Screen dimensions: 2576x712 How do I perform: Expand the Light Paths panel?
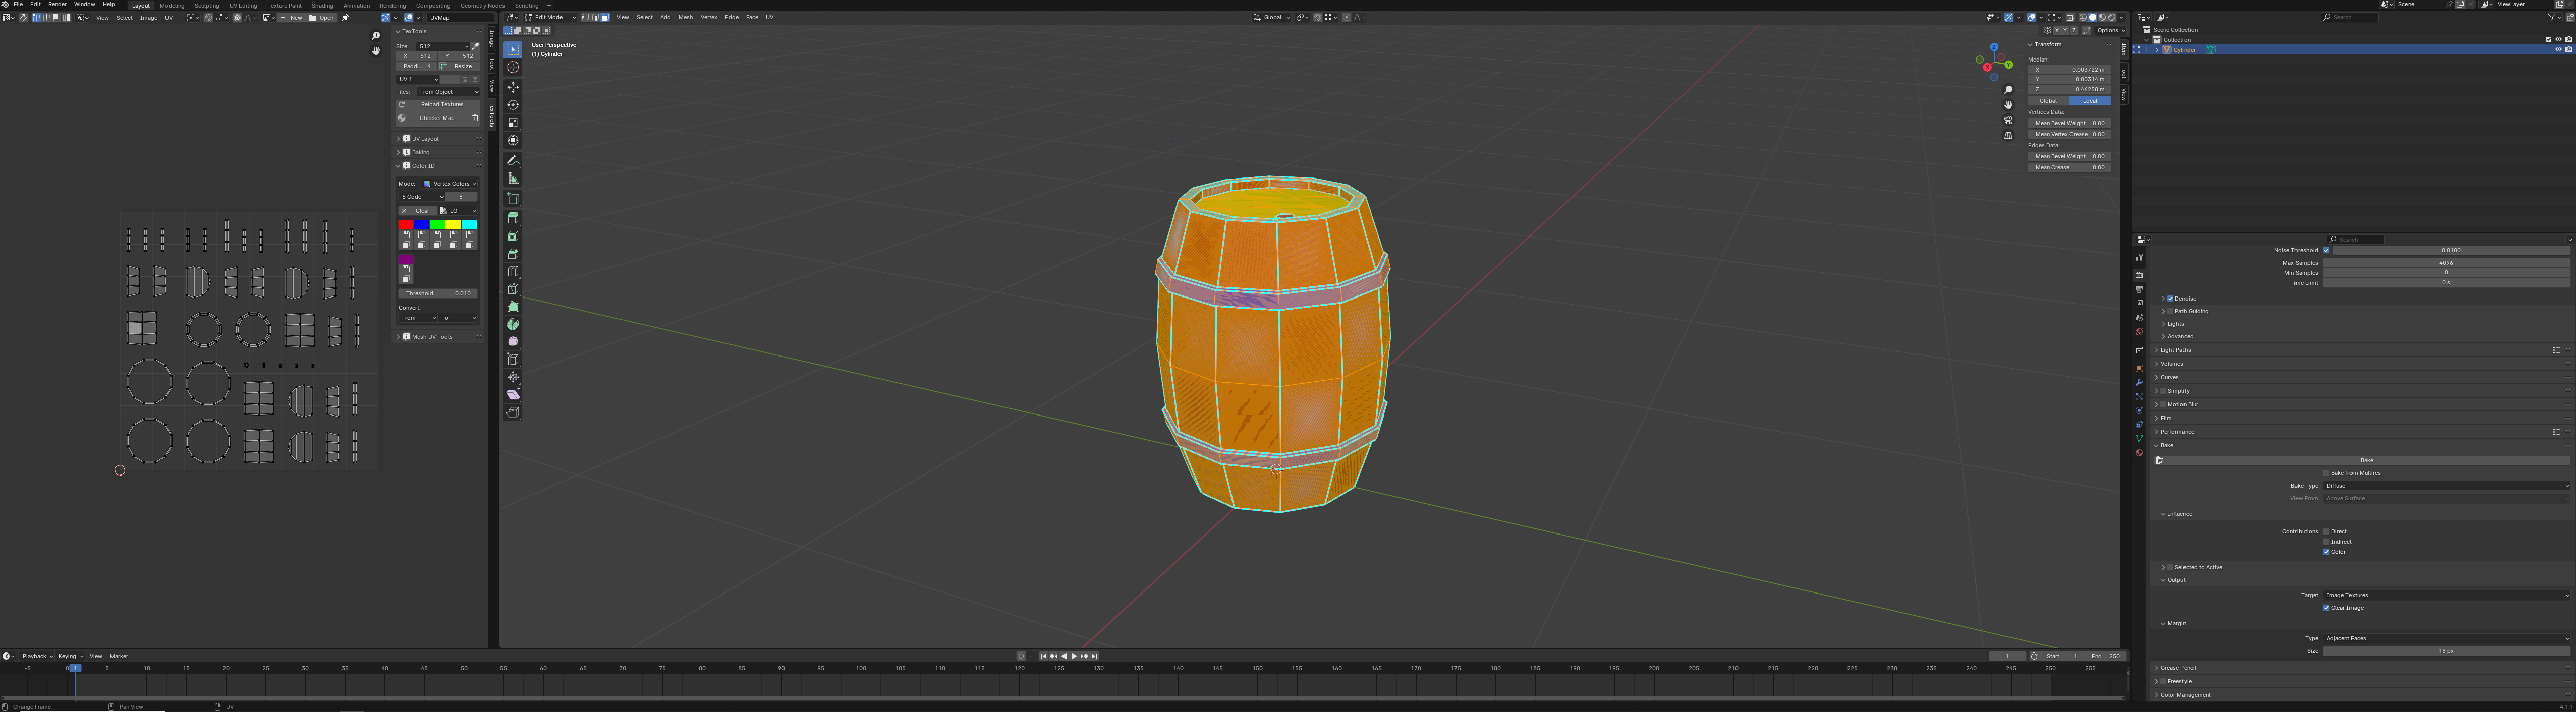2175,350
